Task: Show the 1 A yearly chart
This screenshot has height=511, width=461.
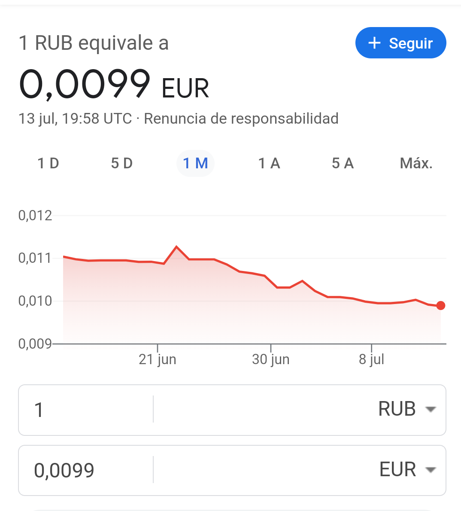Action: click(269, 163)
